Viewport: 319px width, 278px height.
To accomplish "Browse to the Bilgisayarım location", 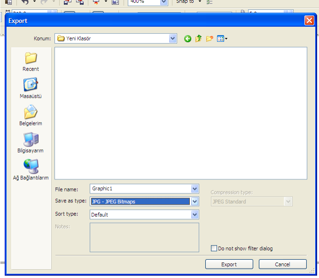I will tap(31, 143).
